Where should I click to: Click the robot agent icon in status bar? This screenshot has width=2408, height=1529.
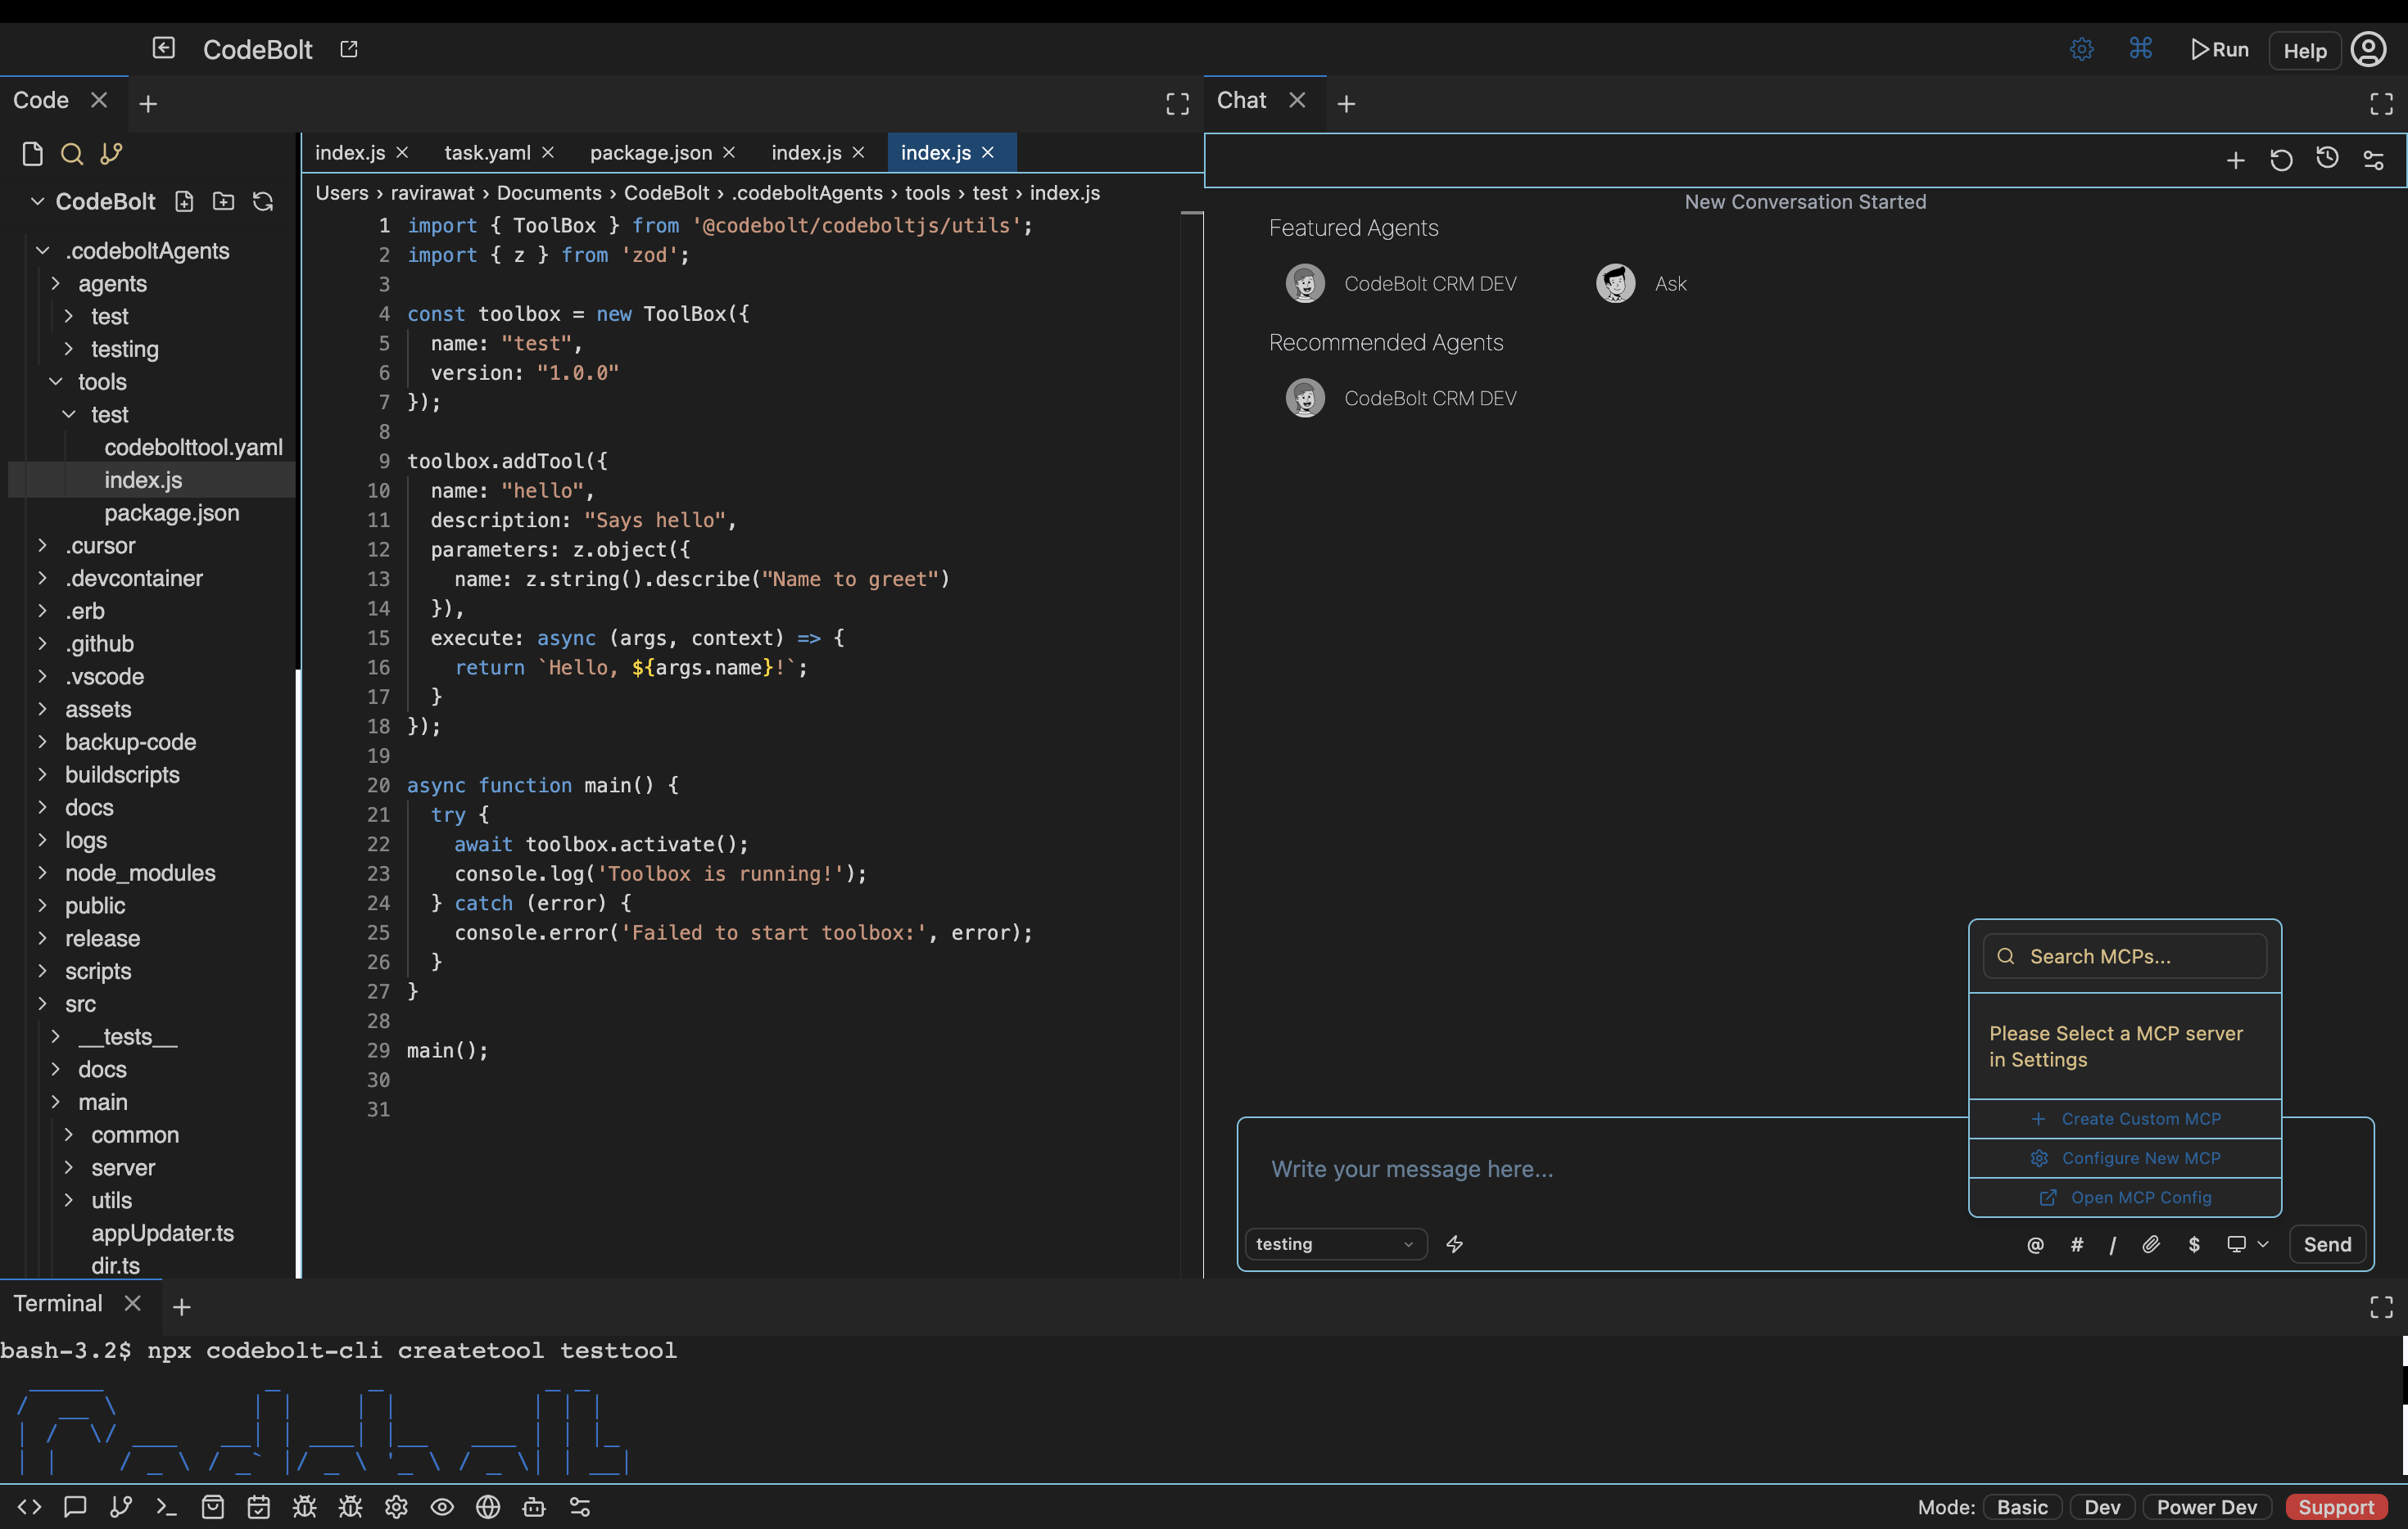click(x=534, y=1507)
